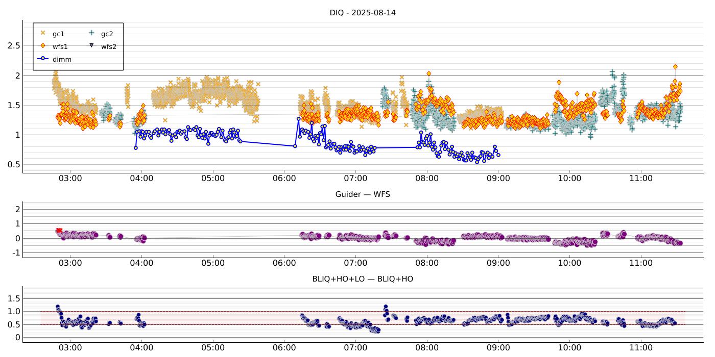
Task: Click the 03:00 x-axis tick of DIQ plot
Action: (70, 178)
